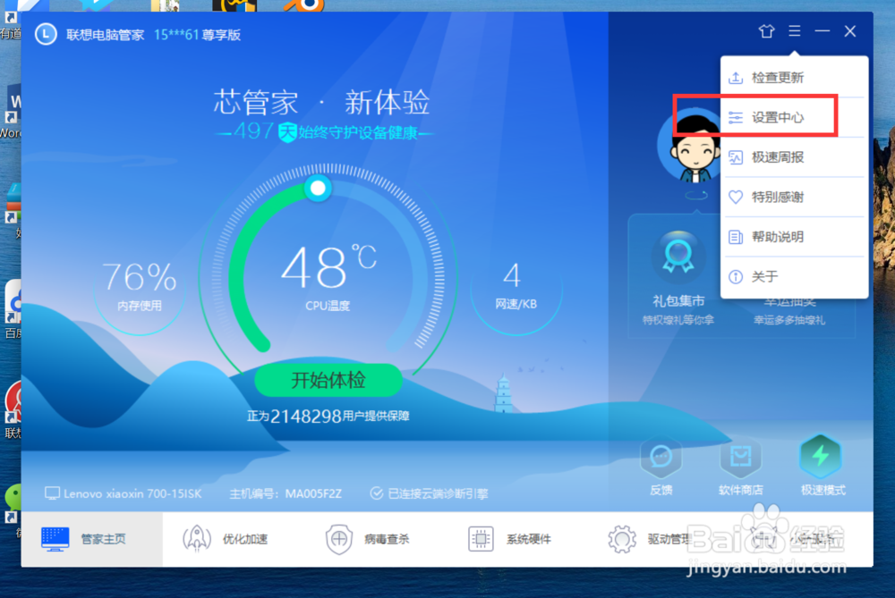Click the checkmark icon before 已连接云端诊断引擎
The height and width of the screenshot is (598, 895).
pos(376,493)
